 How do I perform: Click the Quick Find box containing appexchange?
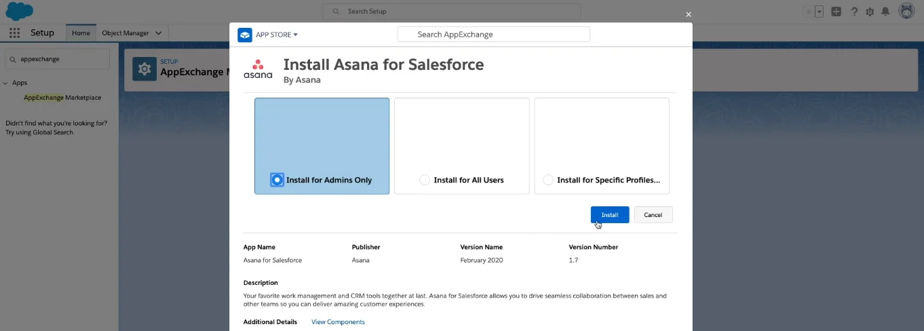pyautogui.click(x=58, y=59)
